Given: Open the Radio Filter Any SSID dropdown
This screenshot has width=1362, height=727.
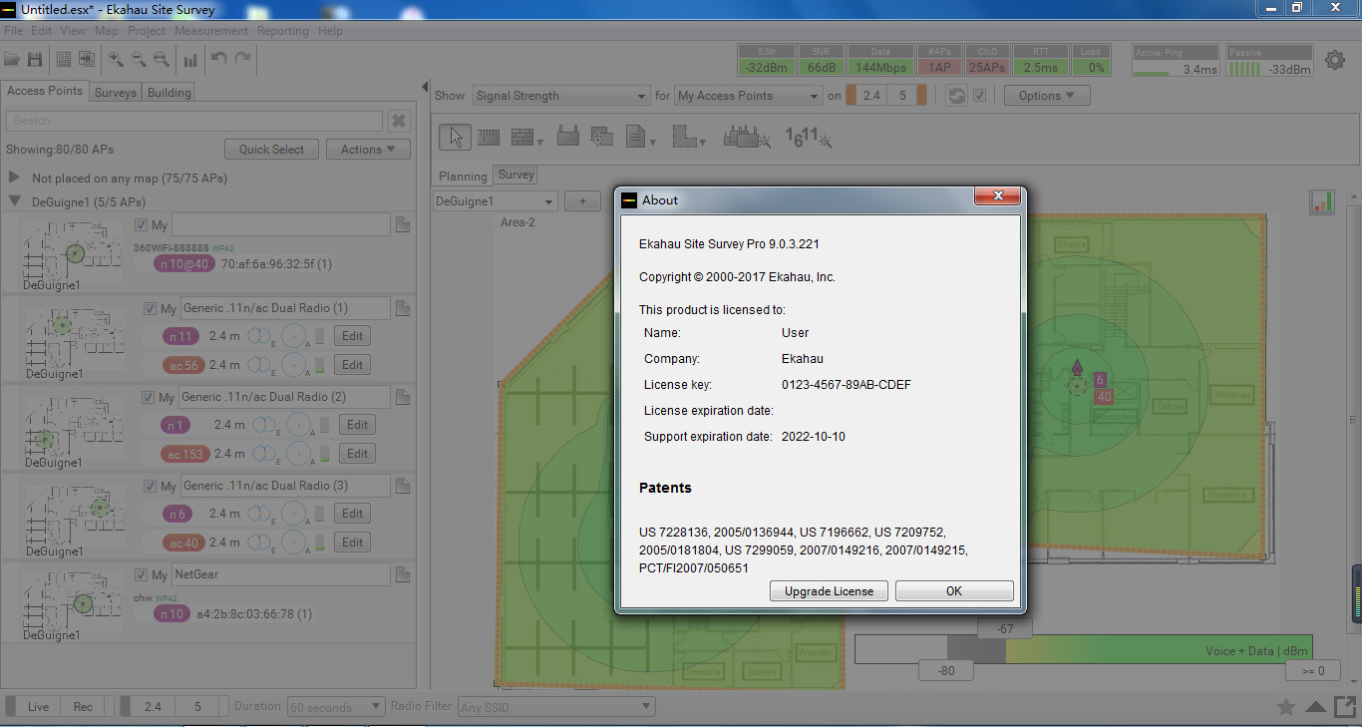Looking at the screenshot, I should point(555,707).
